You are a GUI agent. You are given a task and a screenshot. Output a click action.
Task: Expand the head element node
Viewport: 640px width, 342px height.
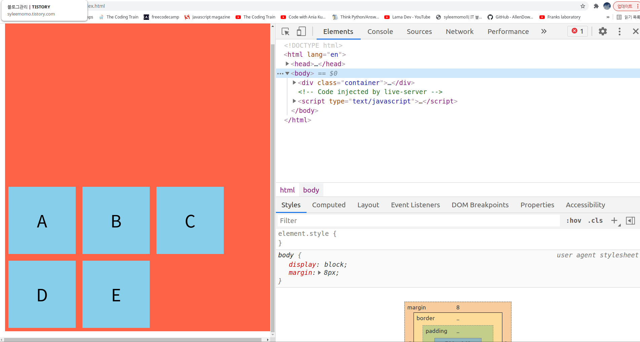[287, 64]
